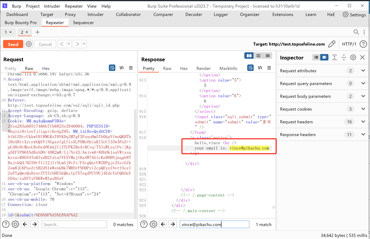Open the forward history dropdown arrow
The image size is (370, 239).
click(x=84, y=44)
